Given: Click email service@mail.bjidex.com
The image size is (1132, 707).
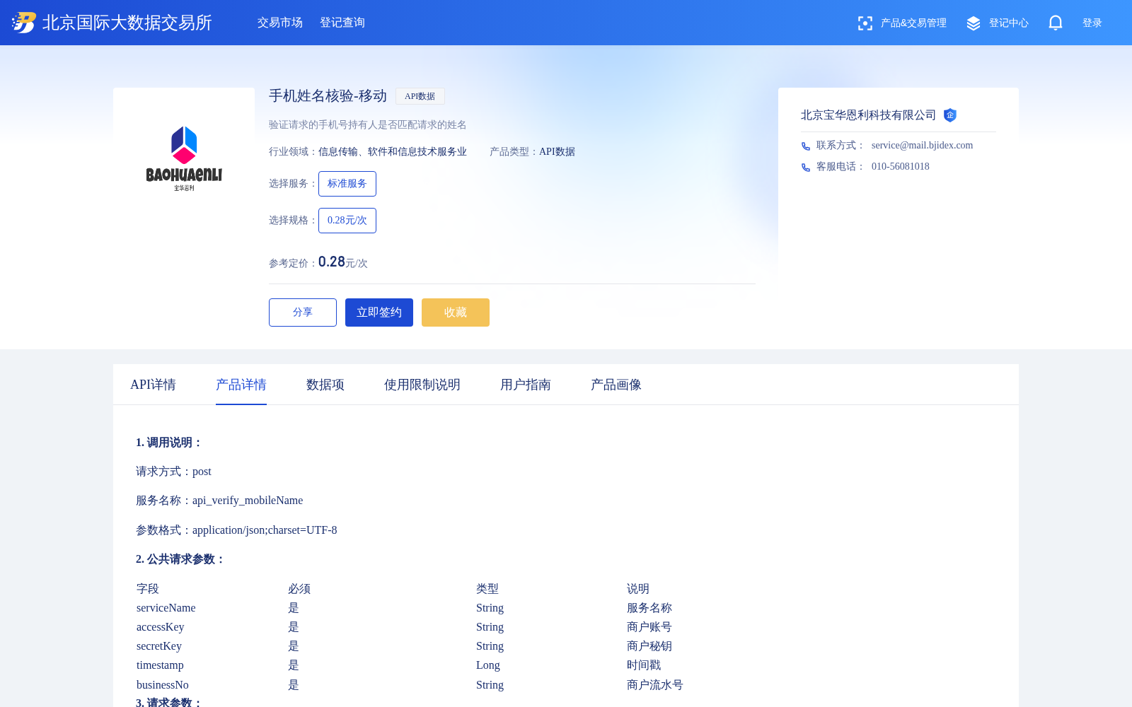Looking at the screenshot, I should (x=923, y=146).
